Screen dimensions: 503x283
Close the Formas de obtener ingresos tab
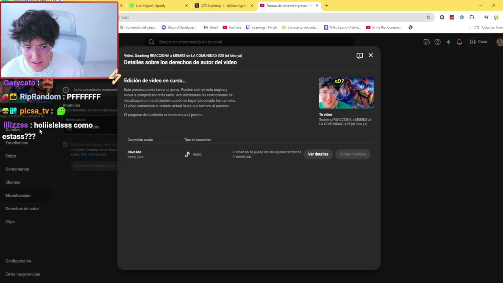317,6
